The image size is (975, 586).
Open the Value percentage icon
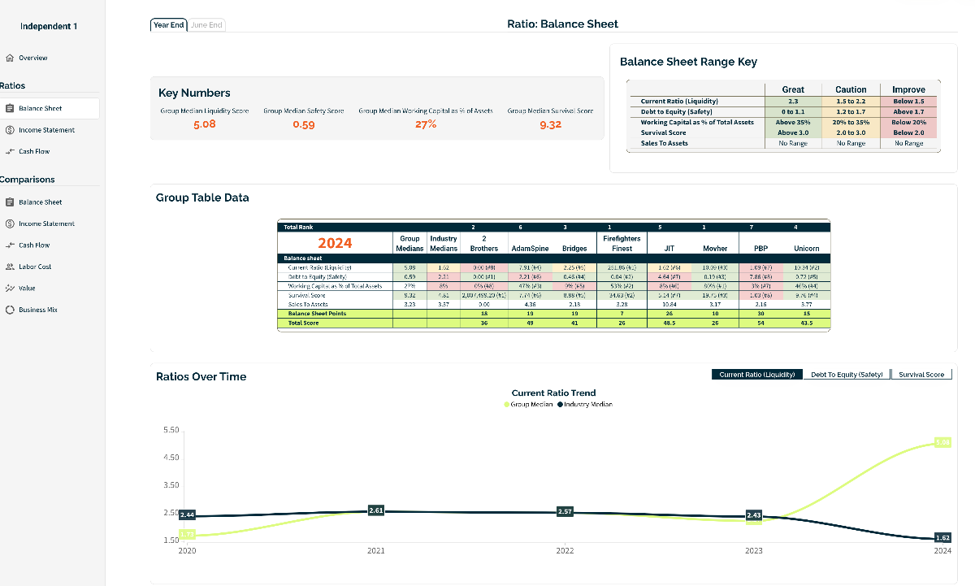tap(11, 288)
